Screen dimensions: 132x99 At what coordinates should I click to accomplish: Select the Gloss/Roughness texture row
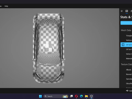pyautogui.click(x=126, y=84)
